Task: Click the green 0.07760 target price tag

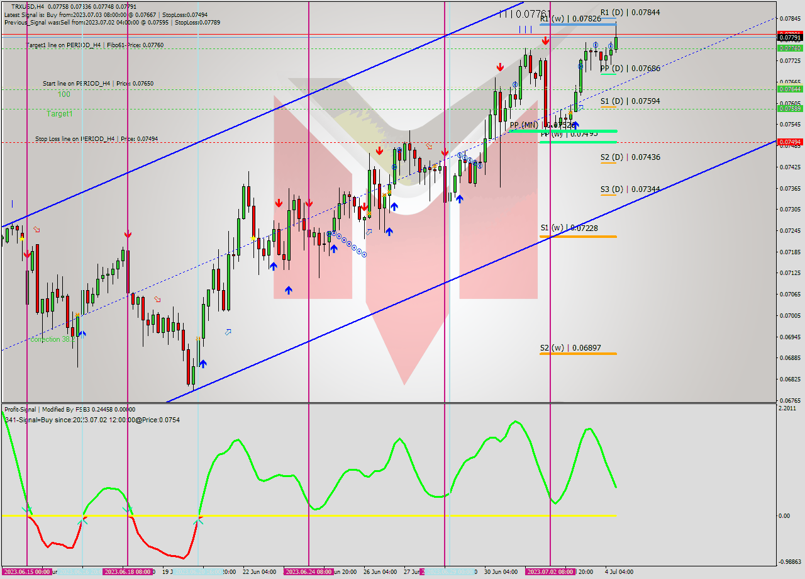Action: click(790, 48)
